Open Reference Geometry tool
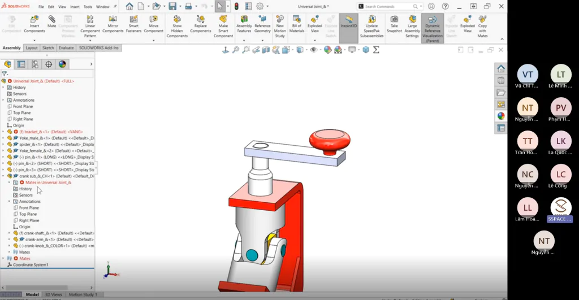The width and height of the screenshot is (579, 300). point(262,24)
